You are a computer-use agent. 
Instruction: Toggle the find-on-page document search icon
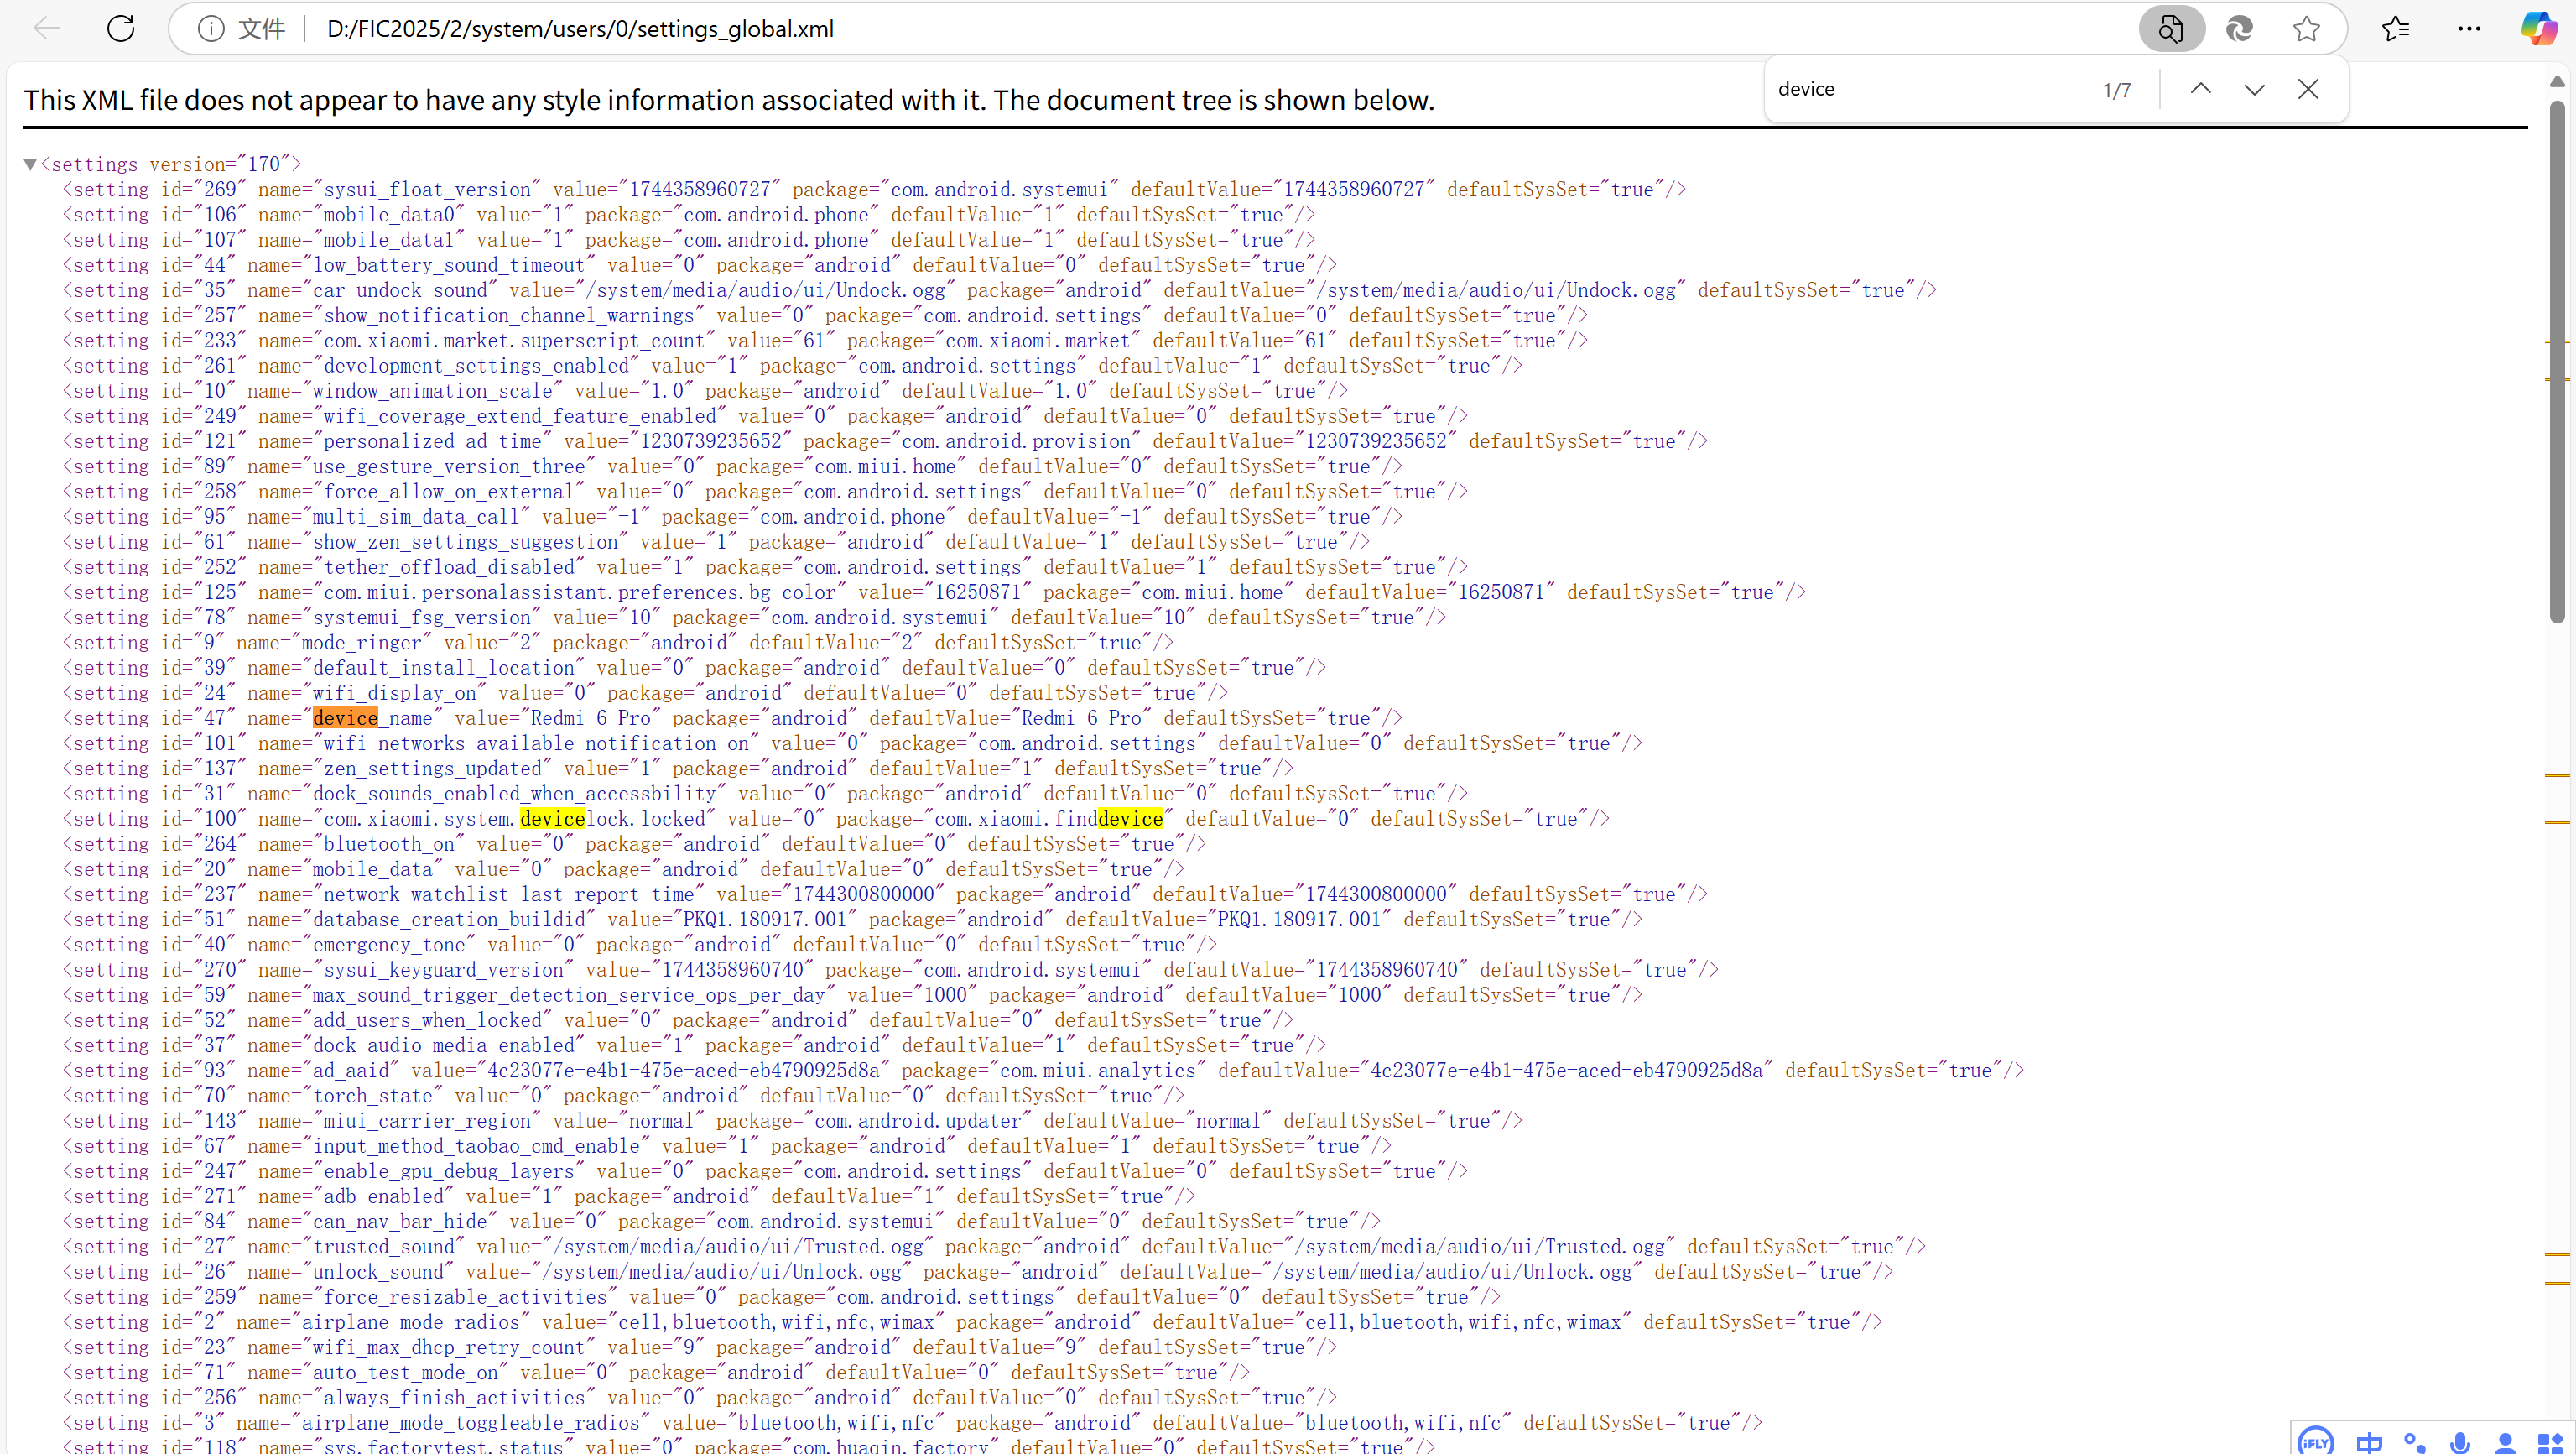[2171, 28]
